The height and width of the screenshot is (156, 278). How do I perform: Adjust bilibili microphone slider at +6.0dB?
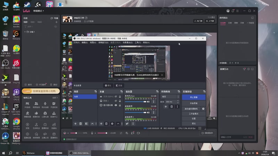103,133
